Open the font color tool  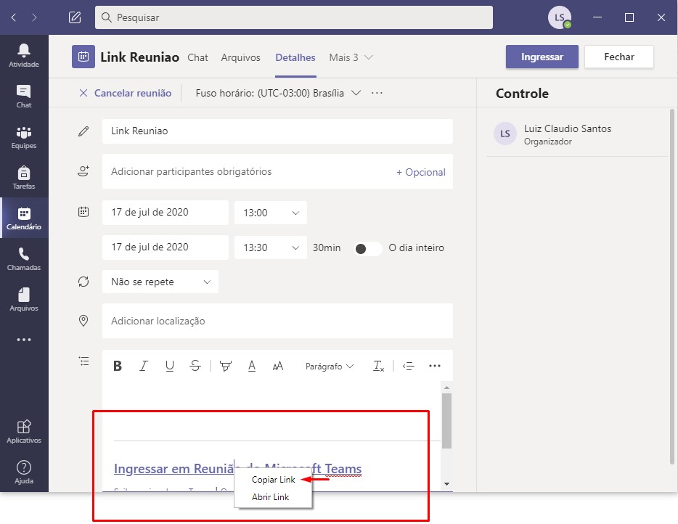(252, 367)
